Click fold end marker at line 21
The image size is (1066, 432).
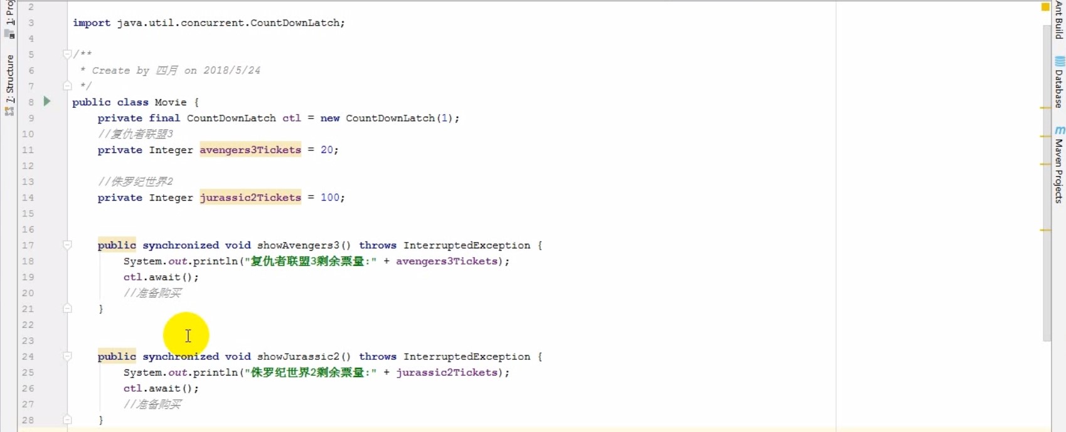point(67,308)
